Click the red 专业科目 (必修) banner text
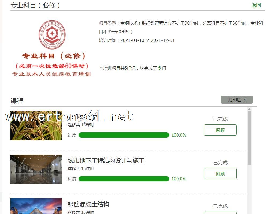Screen dimensions: 268x214 54,56
